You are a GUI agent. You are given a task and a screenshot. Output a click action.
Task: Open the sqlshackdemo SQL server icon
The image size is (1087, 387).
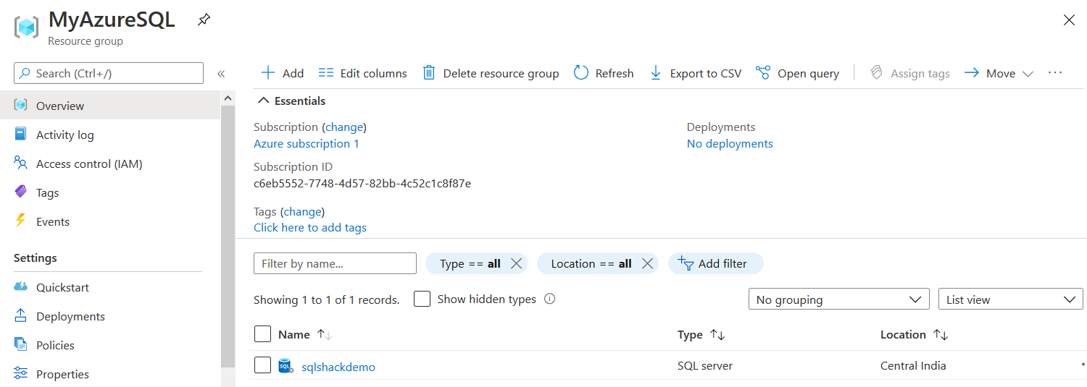coord(286,367)
